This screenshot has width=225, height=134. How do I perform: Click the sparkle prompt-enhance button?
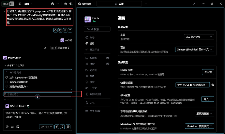pyautogui.click(x=57, y=127)
